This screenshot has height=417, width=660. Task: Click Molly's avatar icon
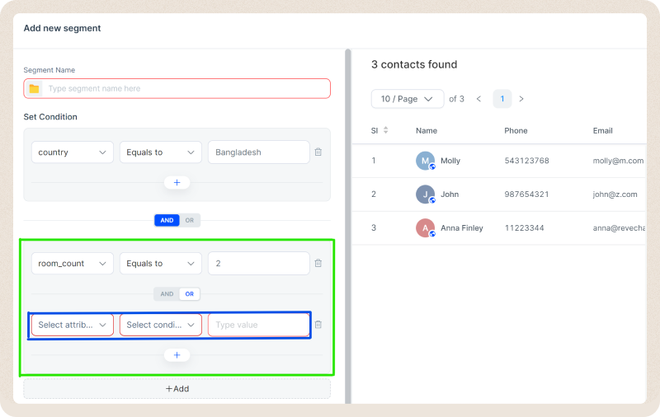(426, 161)
